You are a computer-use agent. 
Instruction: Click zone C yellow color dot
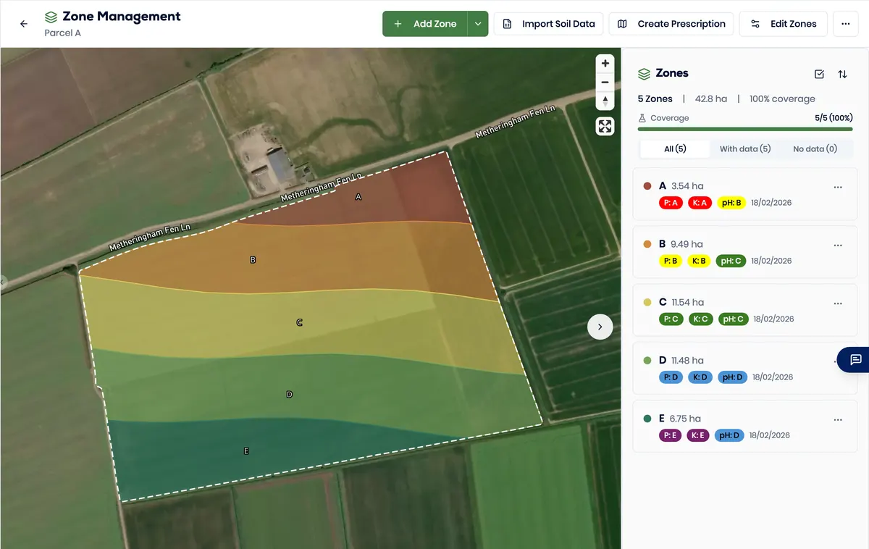[x=647, y=302]
